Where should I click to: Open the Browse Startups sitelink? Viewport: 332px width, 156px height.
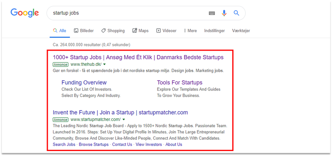coord(94,144)
